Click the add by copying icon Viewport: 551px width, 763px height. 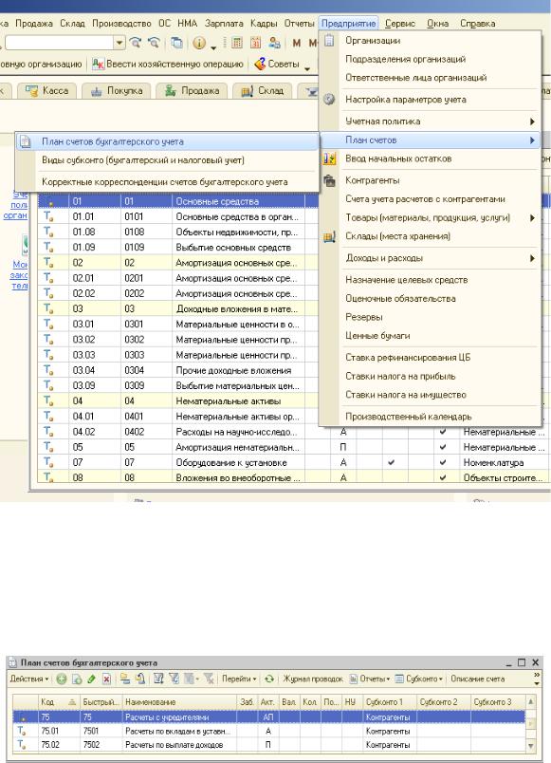coord(77,679)
